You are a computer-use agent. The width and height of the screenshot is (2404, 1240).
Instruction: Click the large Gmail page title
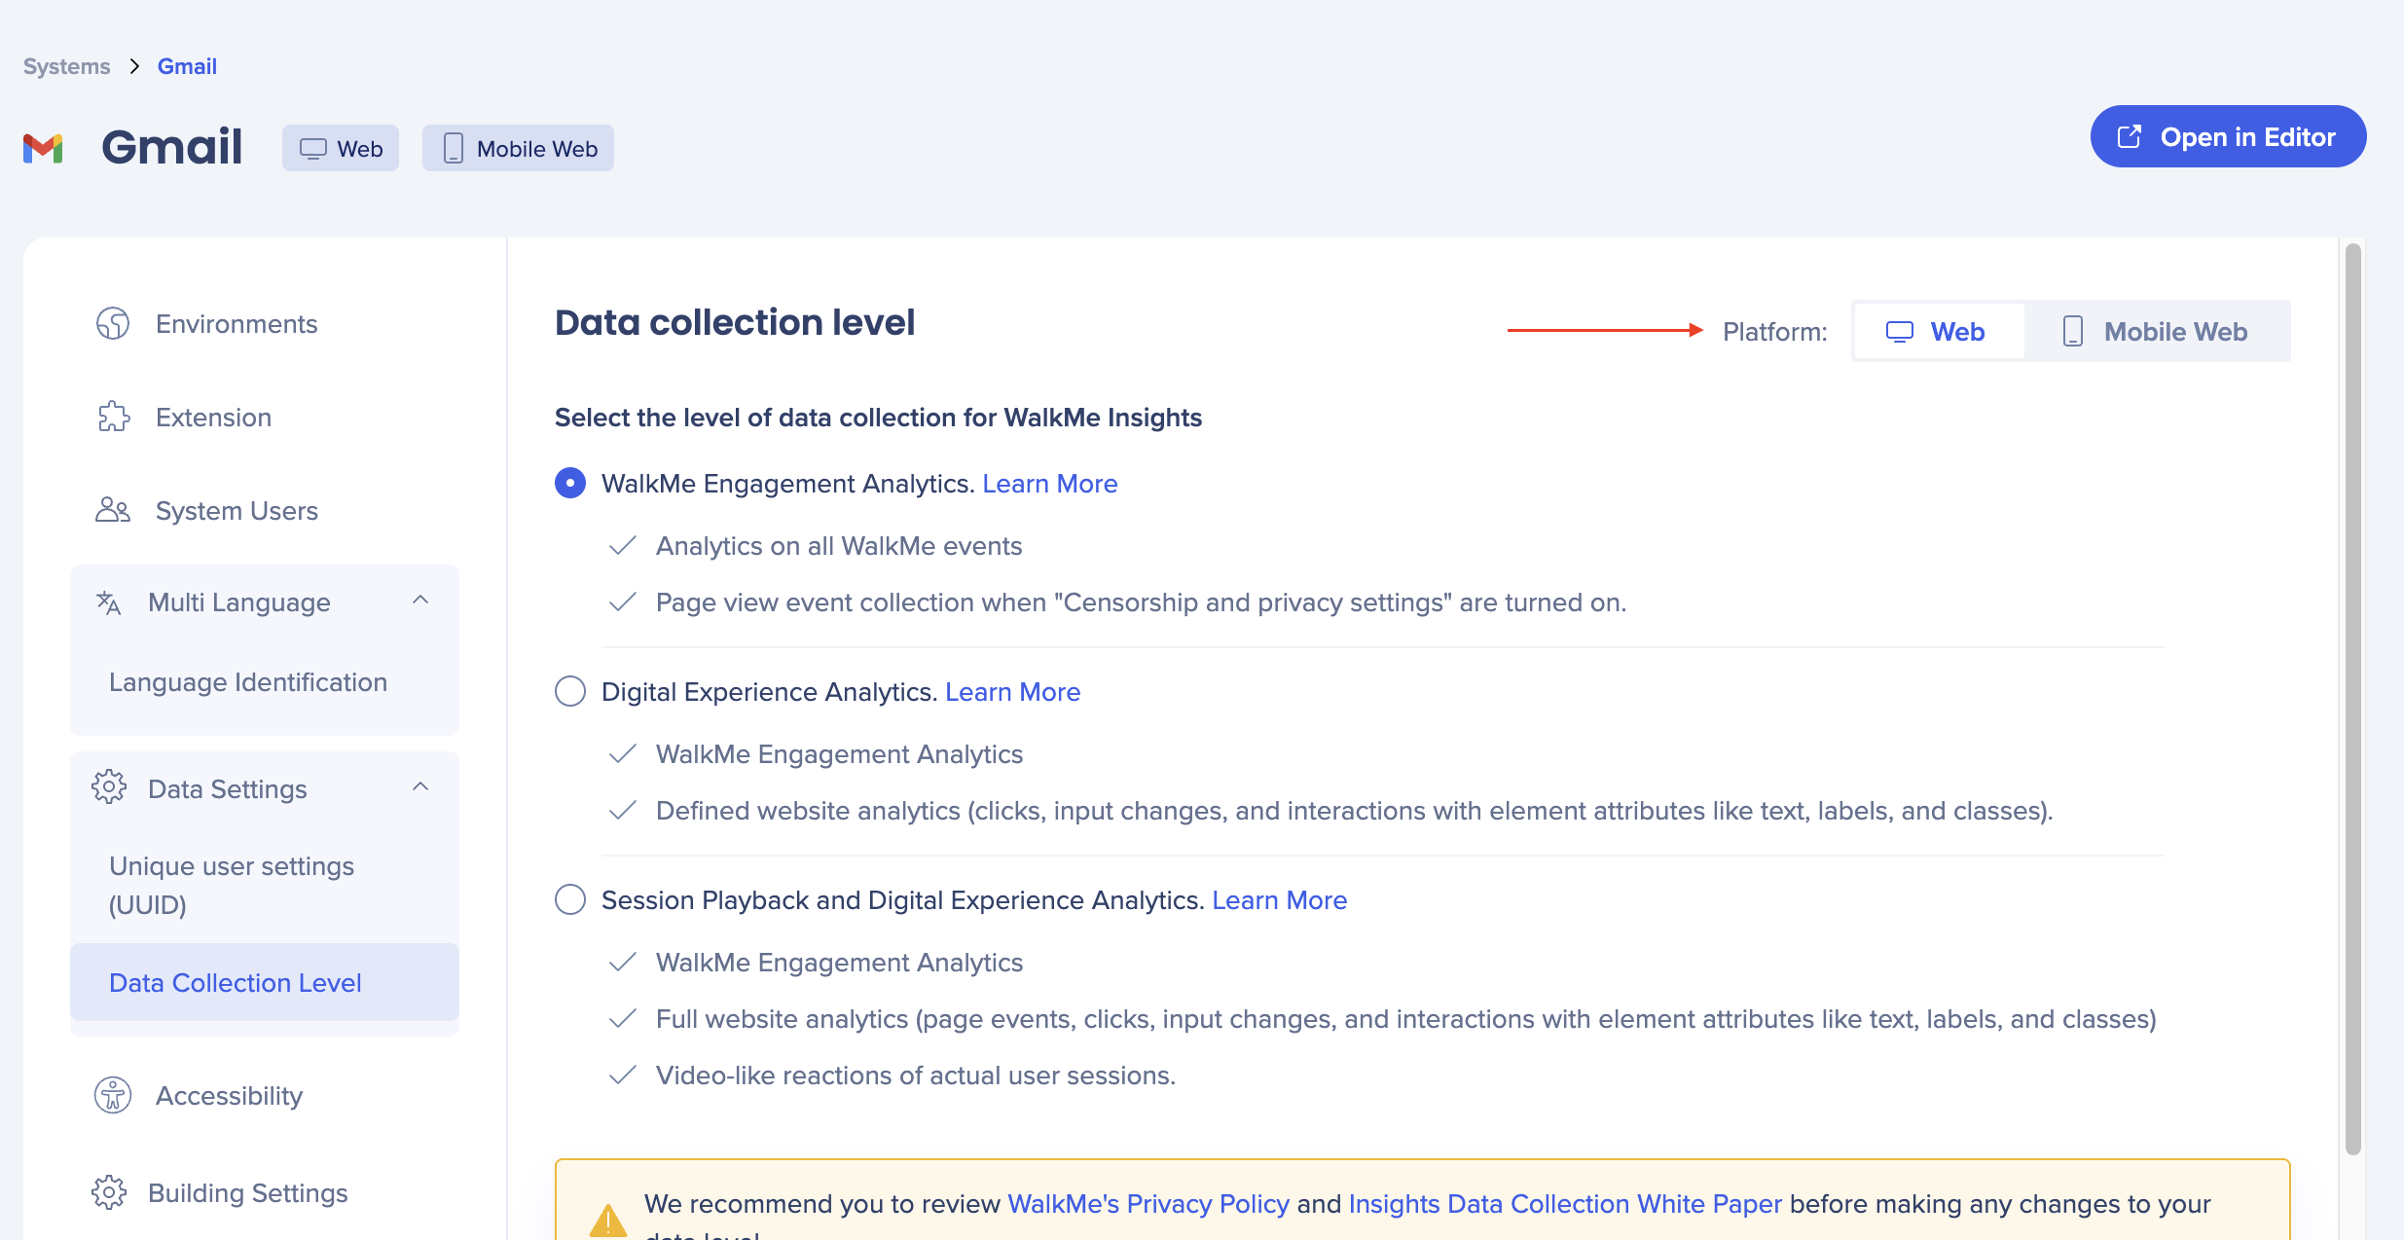pyautogui.click(x=172, y=147)
